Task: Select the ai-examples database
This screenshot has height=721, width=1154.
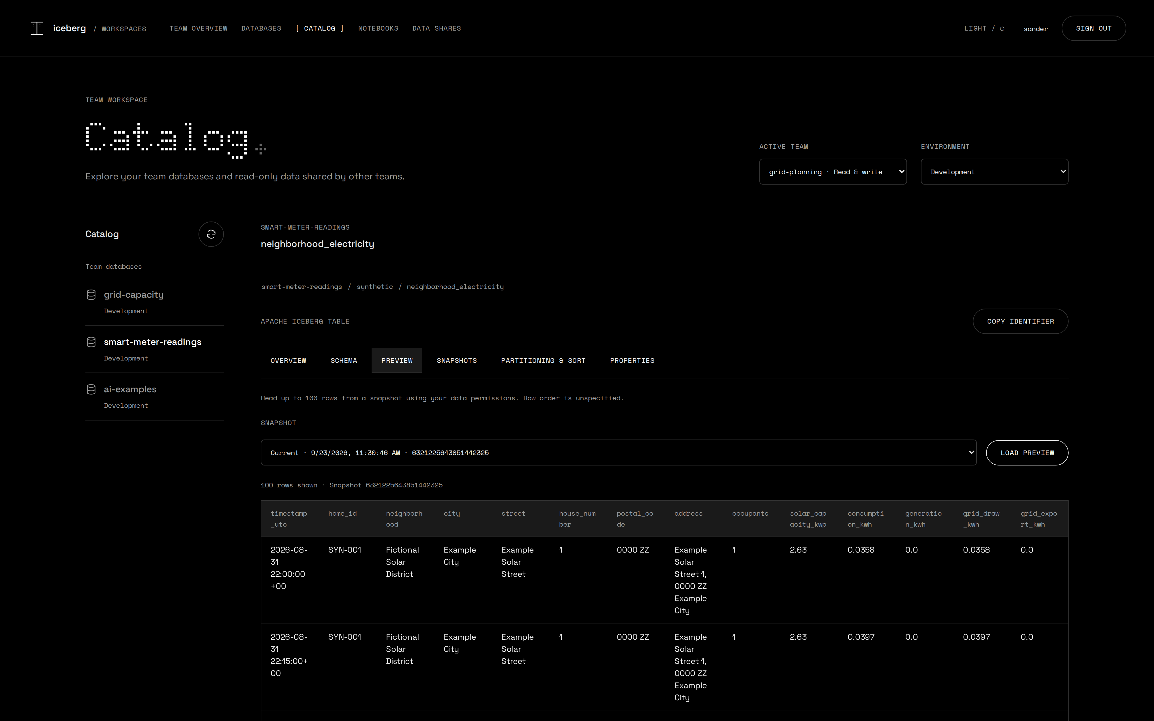Action: (155, 397)
